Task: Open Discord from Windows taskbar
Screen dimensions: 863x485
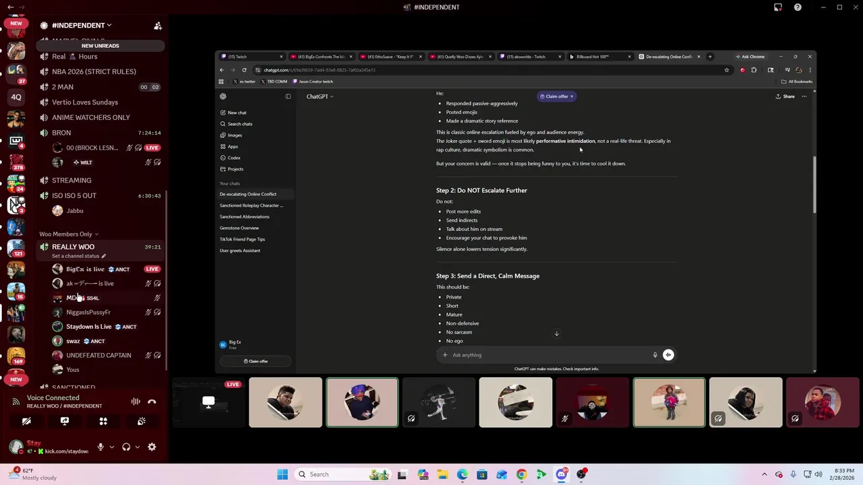Action: tap(561, 474)
